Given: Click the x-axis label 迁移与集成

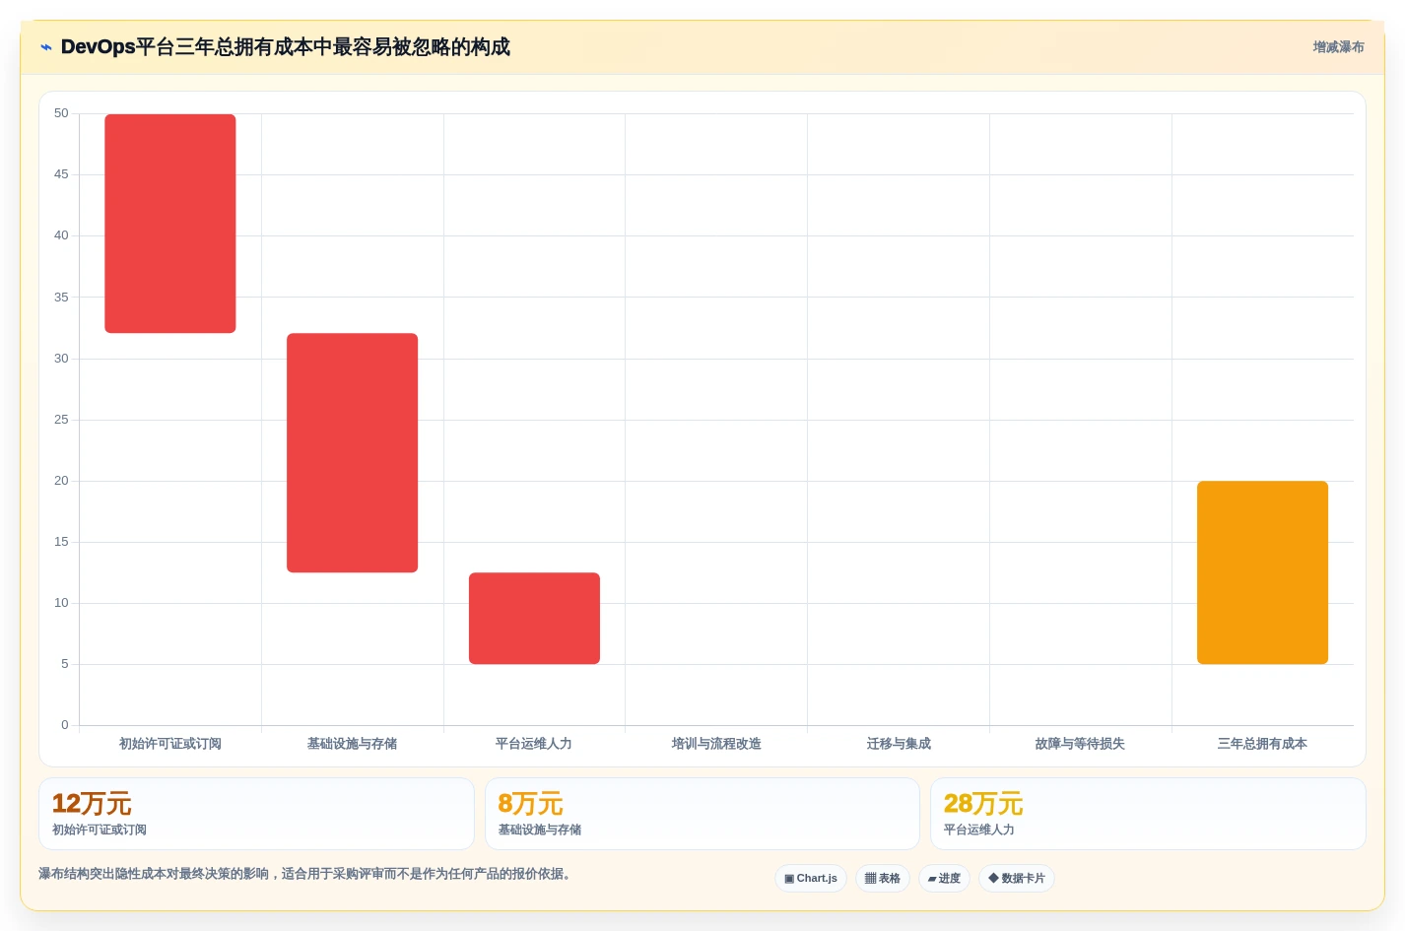Looking at the screenshot, I should [x=899, y=744].
